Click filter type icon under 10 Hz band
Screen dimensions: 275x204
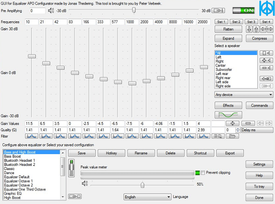pos(32,136)
